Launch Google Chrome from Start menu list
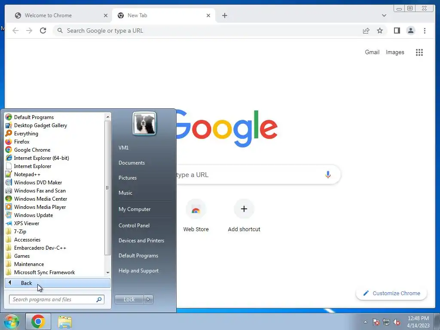 tap(32, 150)
